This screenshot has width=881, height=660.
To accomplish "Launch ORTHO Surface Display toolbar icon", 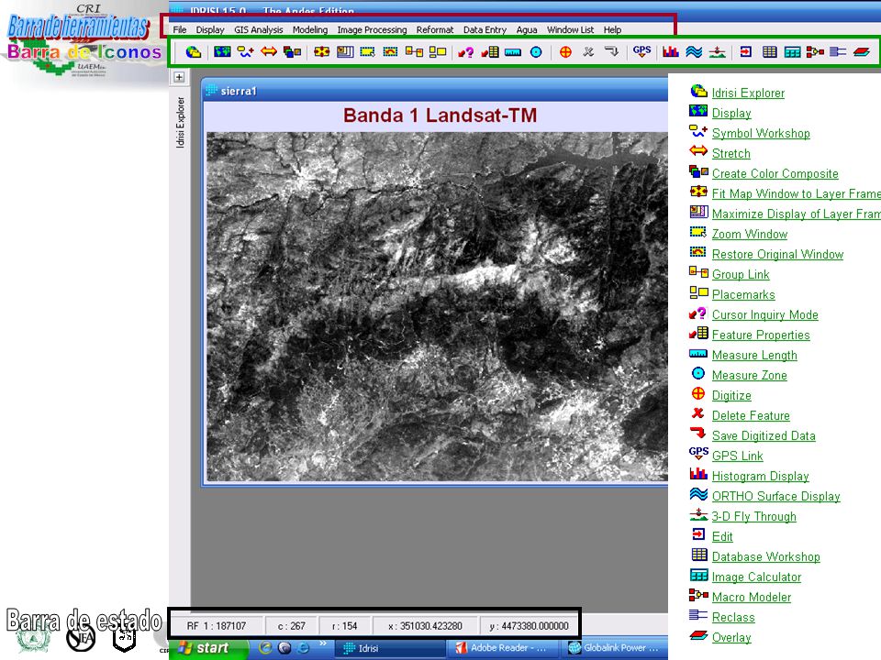I will [694, 52].
